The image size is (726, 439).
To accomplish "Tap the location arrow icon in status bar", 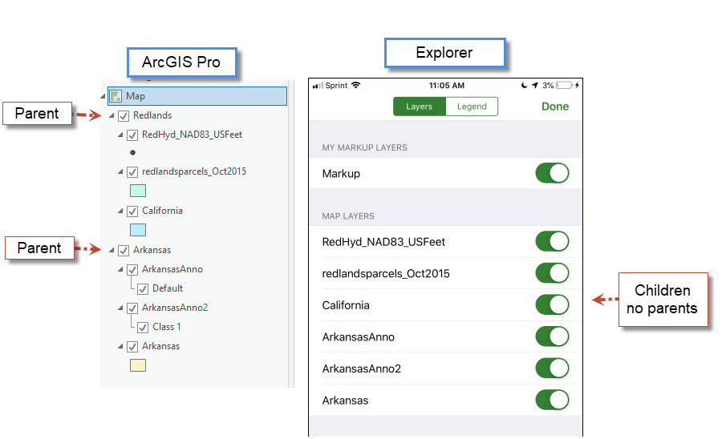I will (x=535, y=85).
